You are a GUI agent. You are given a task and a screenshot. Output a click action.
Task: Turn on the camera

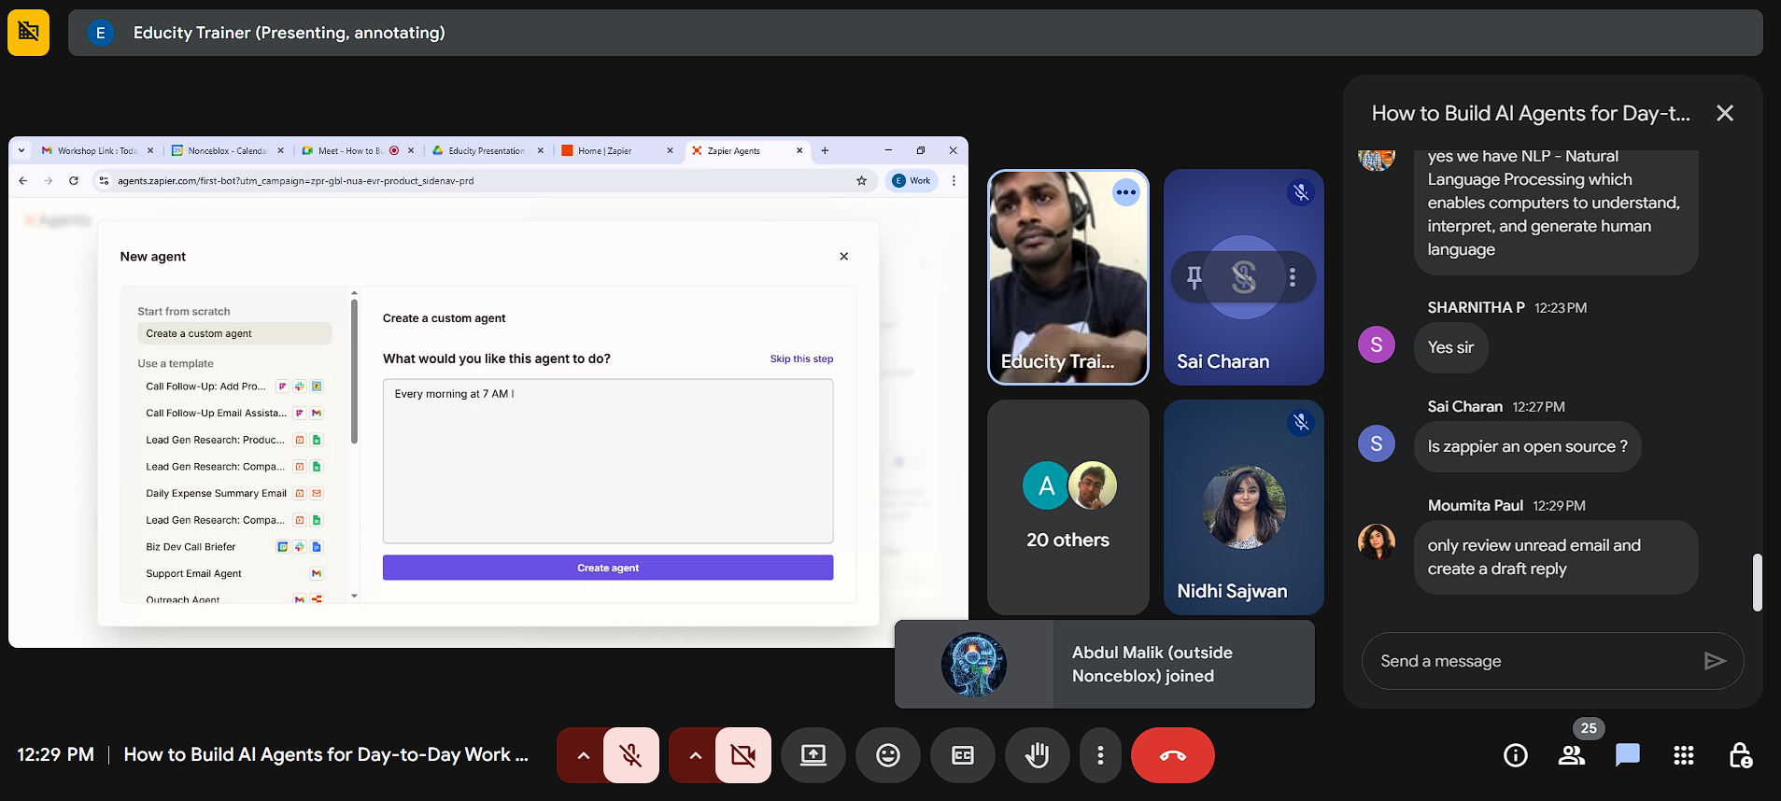coord(743,755)
